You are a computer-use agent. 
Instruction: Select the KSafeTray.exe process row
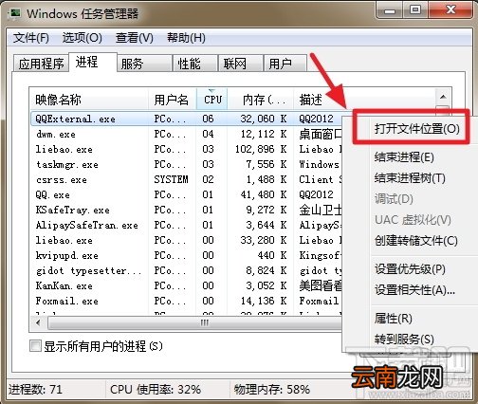coord(187,210)
